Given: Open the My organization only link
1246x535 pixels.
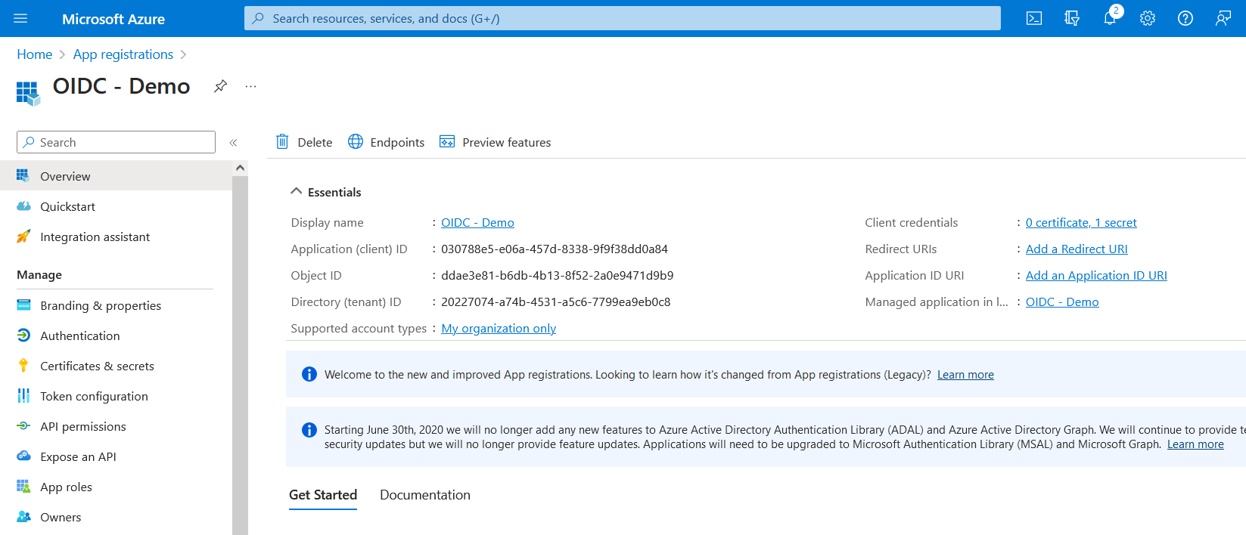Looking at the screenshot, I should tap(498, 329).
